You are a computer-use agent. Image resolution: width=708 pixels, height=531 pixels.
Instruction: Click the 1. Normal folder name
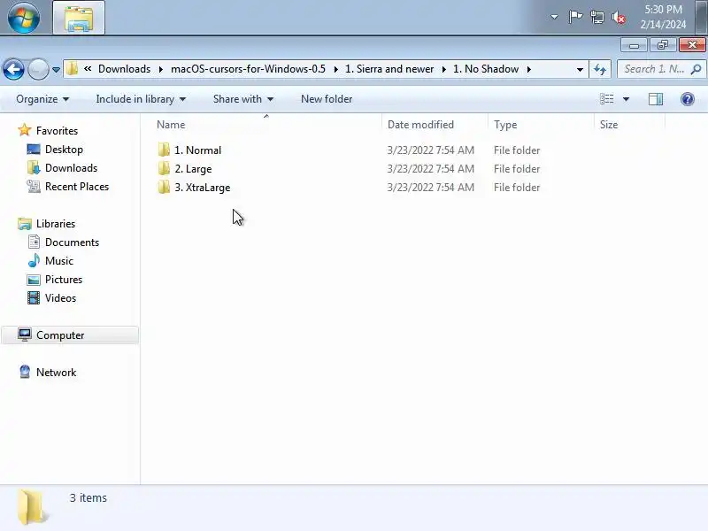(197, 150)
